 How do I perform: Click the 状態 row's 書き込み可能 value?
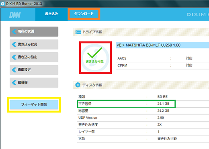click(x=167, y=139)
